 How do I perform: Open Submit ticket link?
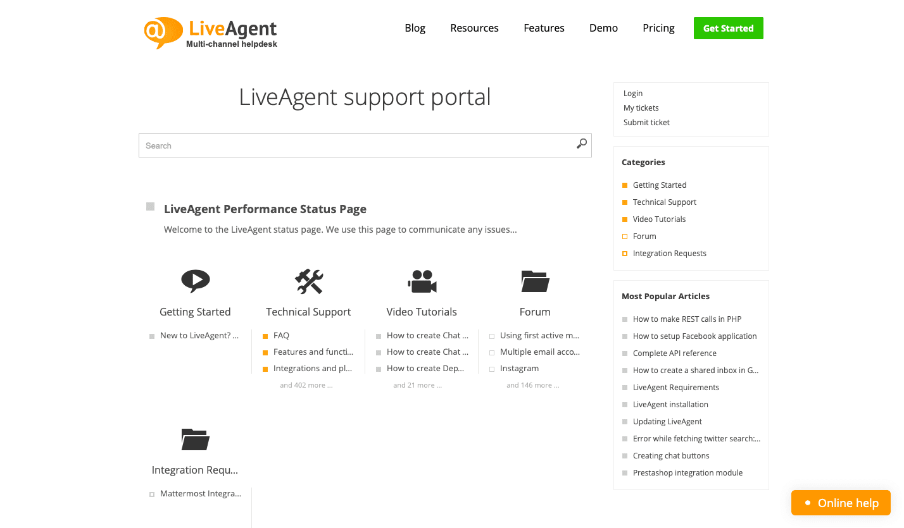coord(646,122)
